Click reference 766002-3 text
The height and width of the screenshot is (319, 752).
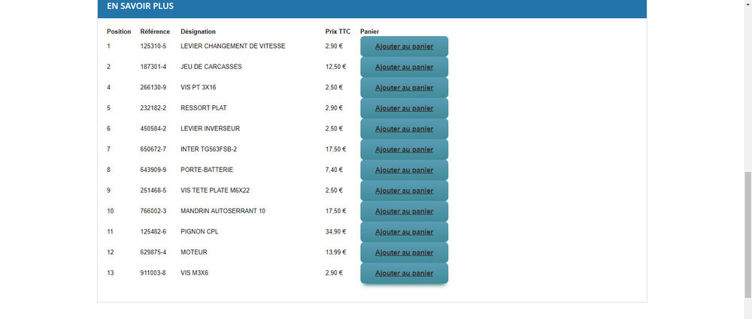pyautogui.click(x=153, y=211)
